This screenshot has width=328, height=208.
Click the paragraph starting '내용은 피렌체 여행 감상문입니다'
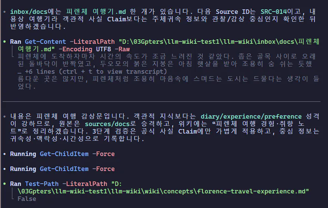pyautogui.click(x=165, y=128)
